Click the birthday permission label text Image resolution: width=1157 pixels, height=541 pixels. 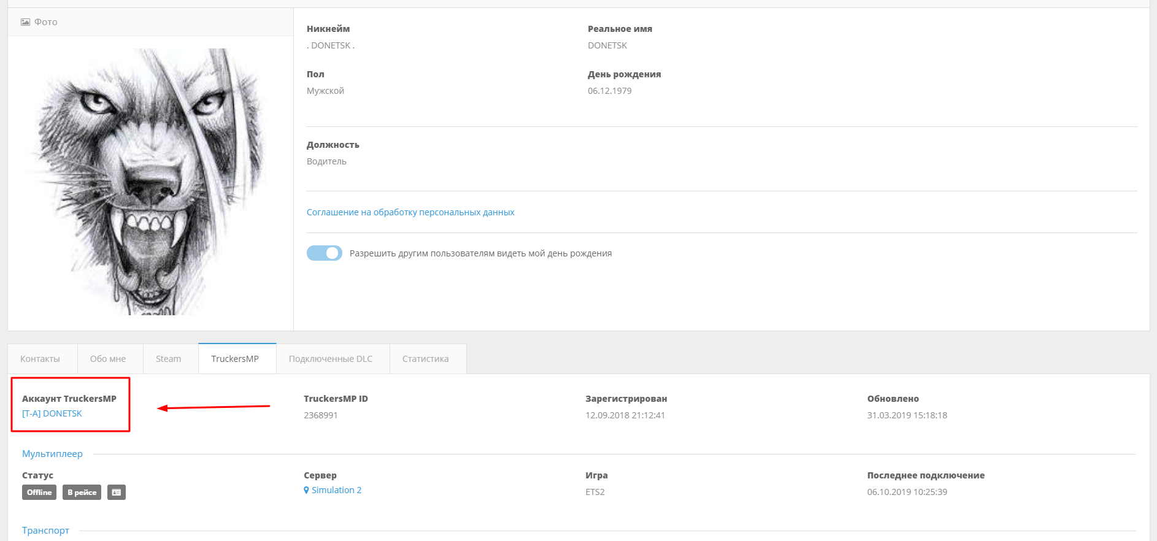pyautogui.click(x=481, y=253)
